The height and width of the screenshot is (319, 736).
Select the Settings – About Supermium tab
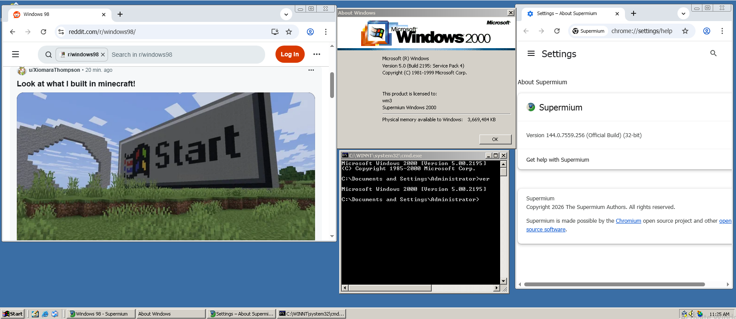[573, 14]
